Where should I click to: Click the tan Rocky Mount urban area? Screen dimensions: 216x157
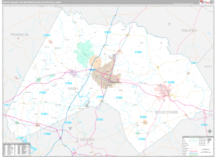click(104, 72)
